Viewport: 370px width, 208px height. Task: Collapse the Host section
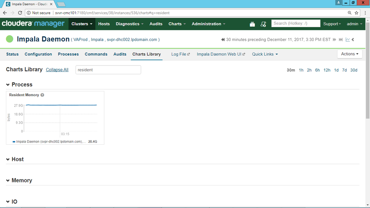(8, 160)
